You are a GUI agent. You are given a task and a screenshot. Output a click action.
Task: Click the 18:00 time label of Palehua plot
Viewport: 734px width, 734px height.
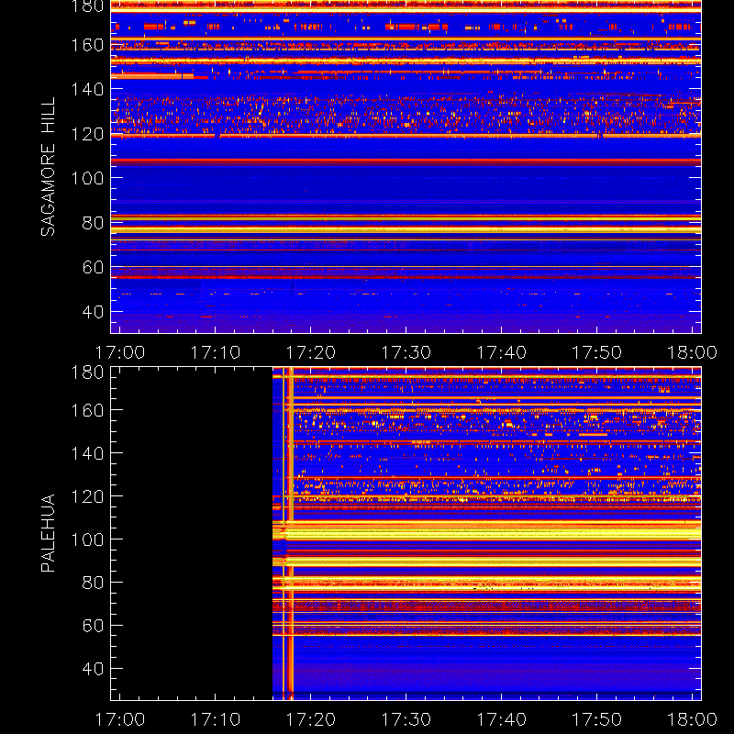pyautogui.click(x=693, y=719)
